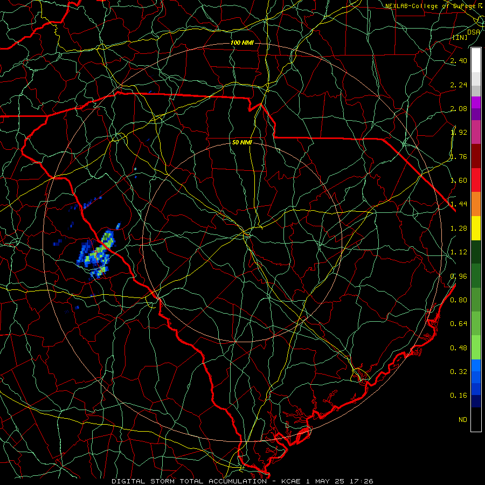Viewport: 485px width, 485px height.
Task: Click the NEXLAB-College of DuPage credit
Action: (431, 6)
